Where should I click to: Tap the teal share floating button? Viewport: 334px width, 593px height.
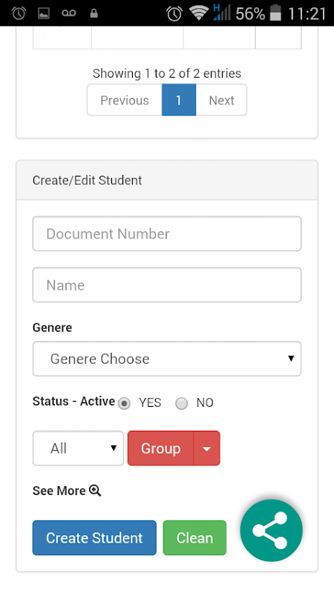pyautogui.click(x=271, y=530)
